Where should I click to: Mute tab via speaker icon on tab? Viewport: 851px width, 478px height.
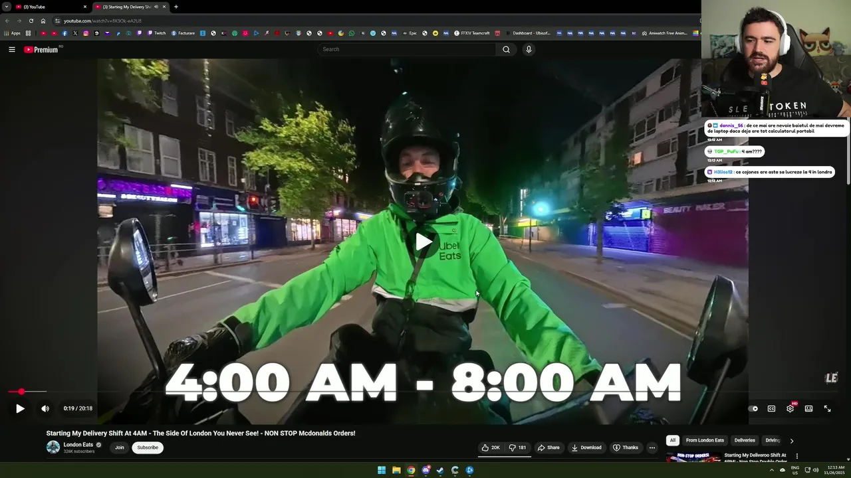[156, 7]
